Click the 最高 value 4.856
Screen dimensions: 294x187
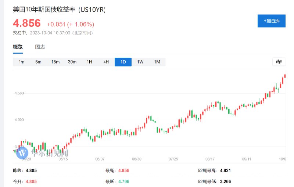[x=123, y=170]
